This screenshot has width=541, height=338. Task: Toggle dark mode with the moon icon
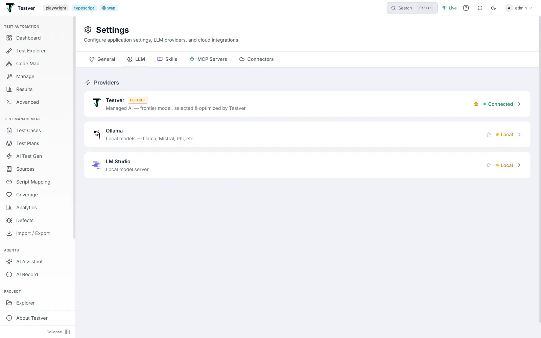[493, 8]
